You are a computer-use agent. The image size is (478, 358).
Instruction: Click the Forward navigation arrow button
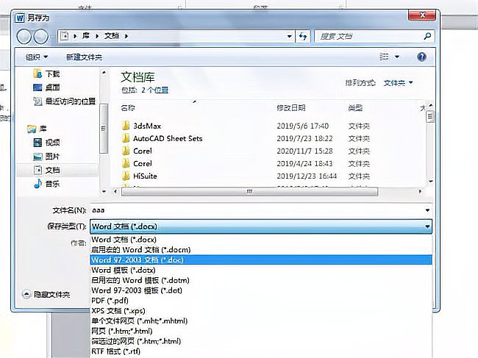(x=41, y=37)
